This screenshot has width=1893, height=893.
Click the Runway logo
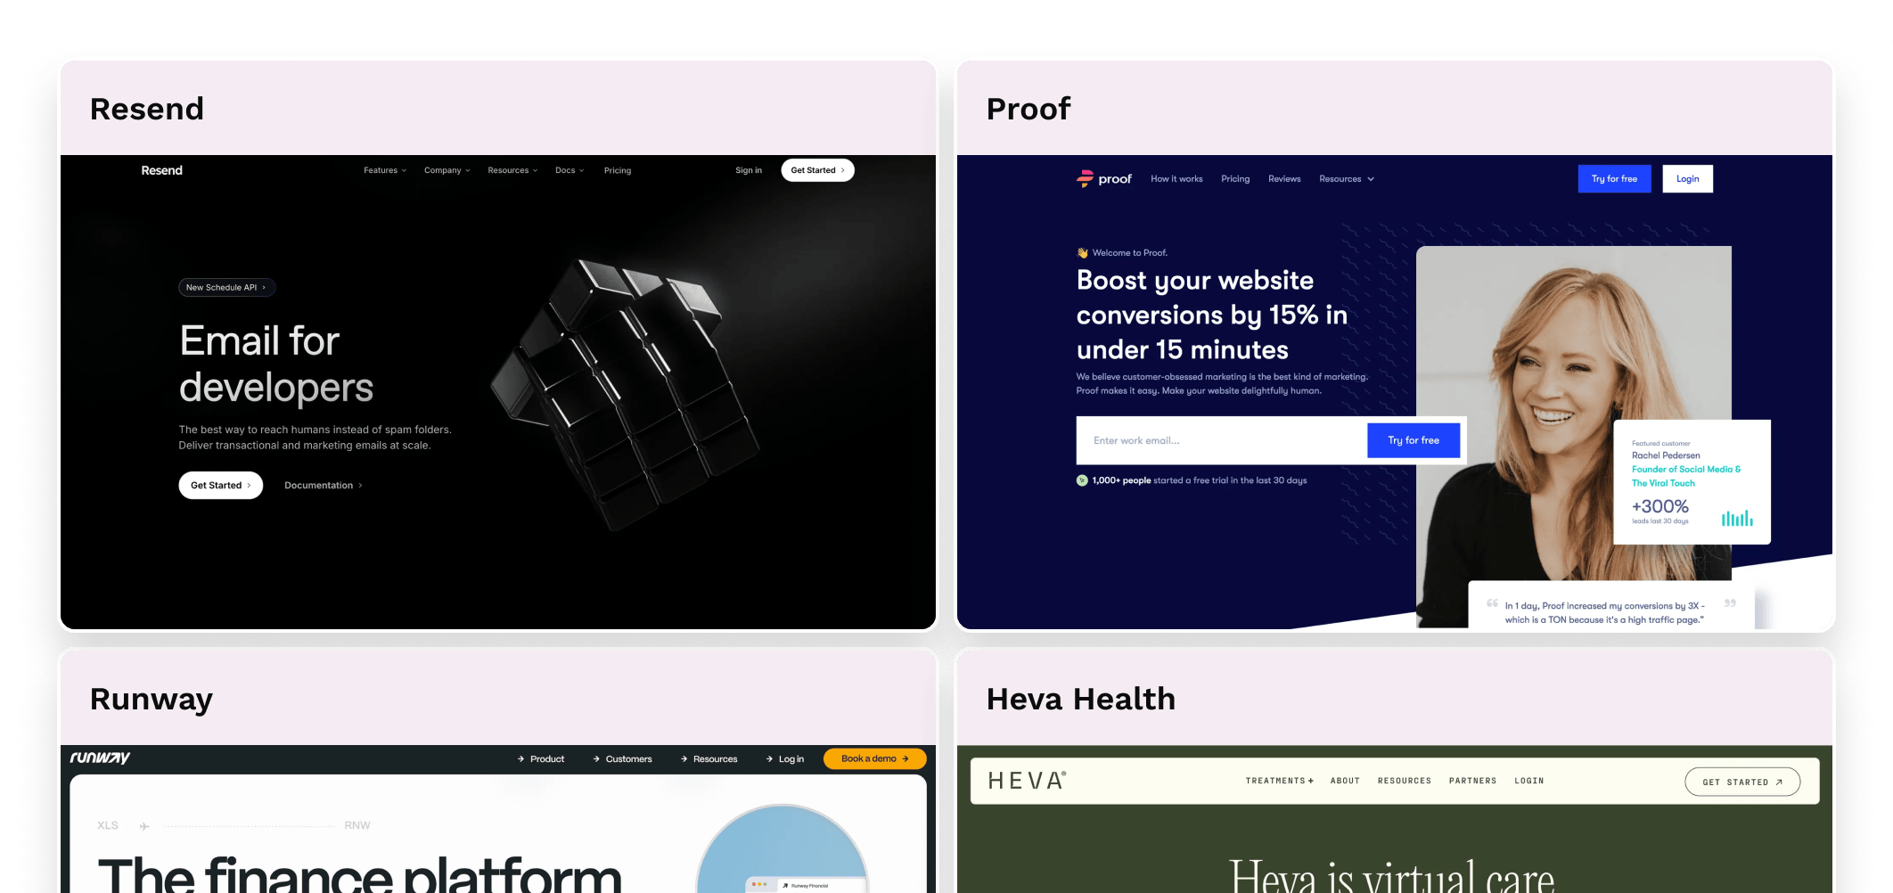[100, 758]
